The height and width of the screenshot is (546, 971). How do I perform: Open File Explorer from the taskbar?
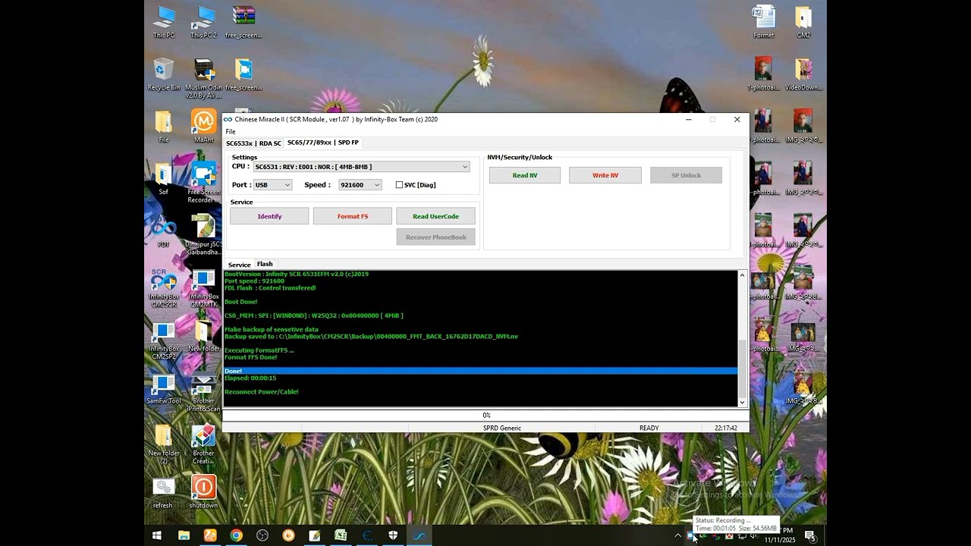tap(184, 535)
